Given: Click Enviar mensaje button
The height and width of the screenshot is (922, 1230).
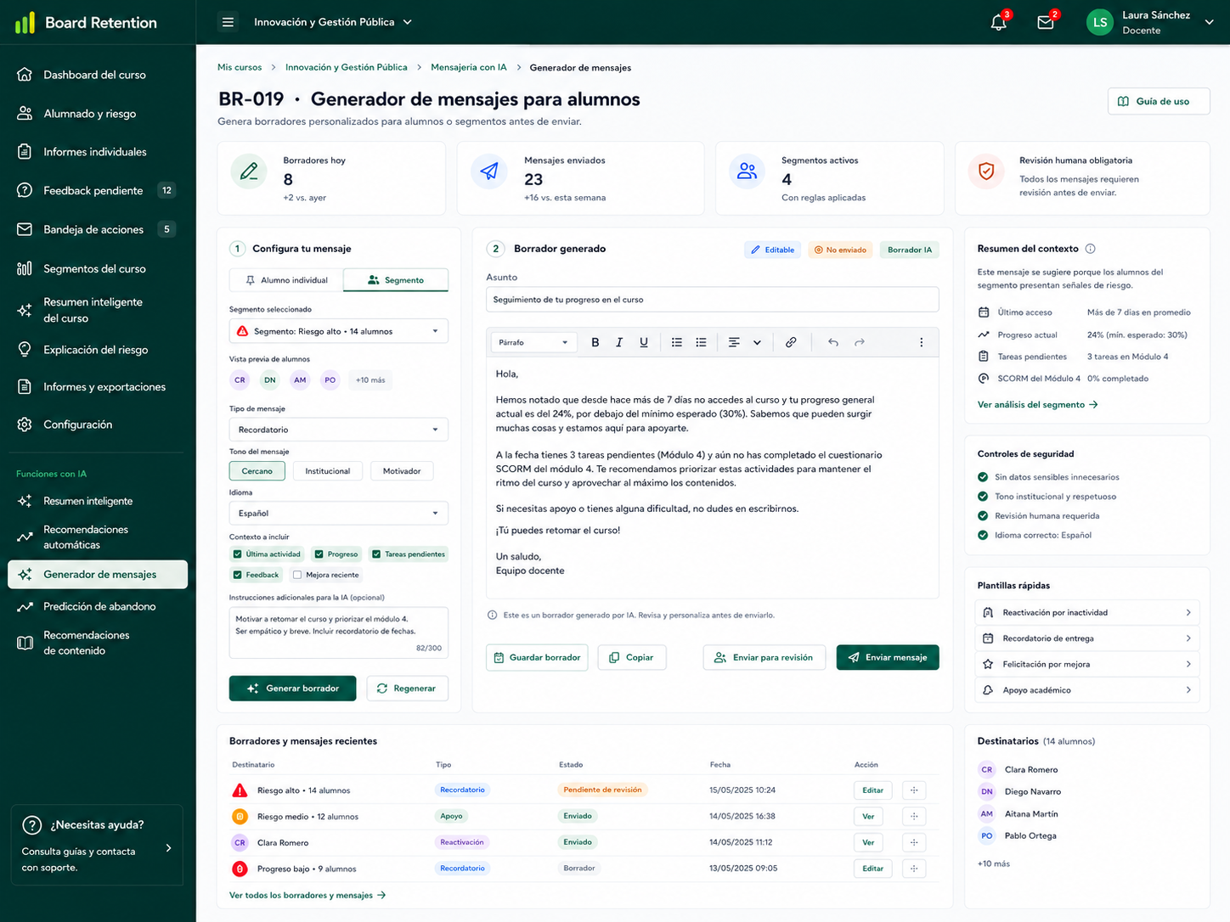Looking at the screenshot, I should pos(888,657).
